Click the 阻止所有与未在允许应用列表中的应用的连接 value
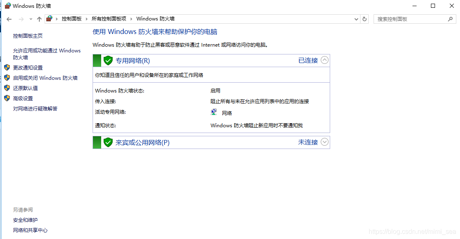 260,101
